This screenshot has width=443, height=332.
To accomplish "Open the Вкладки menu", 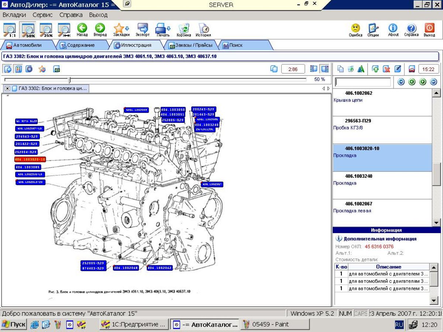I will pos(14,15).
